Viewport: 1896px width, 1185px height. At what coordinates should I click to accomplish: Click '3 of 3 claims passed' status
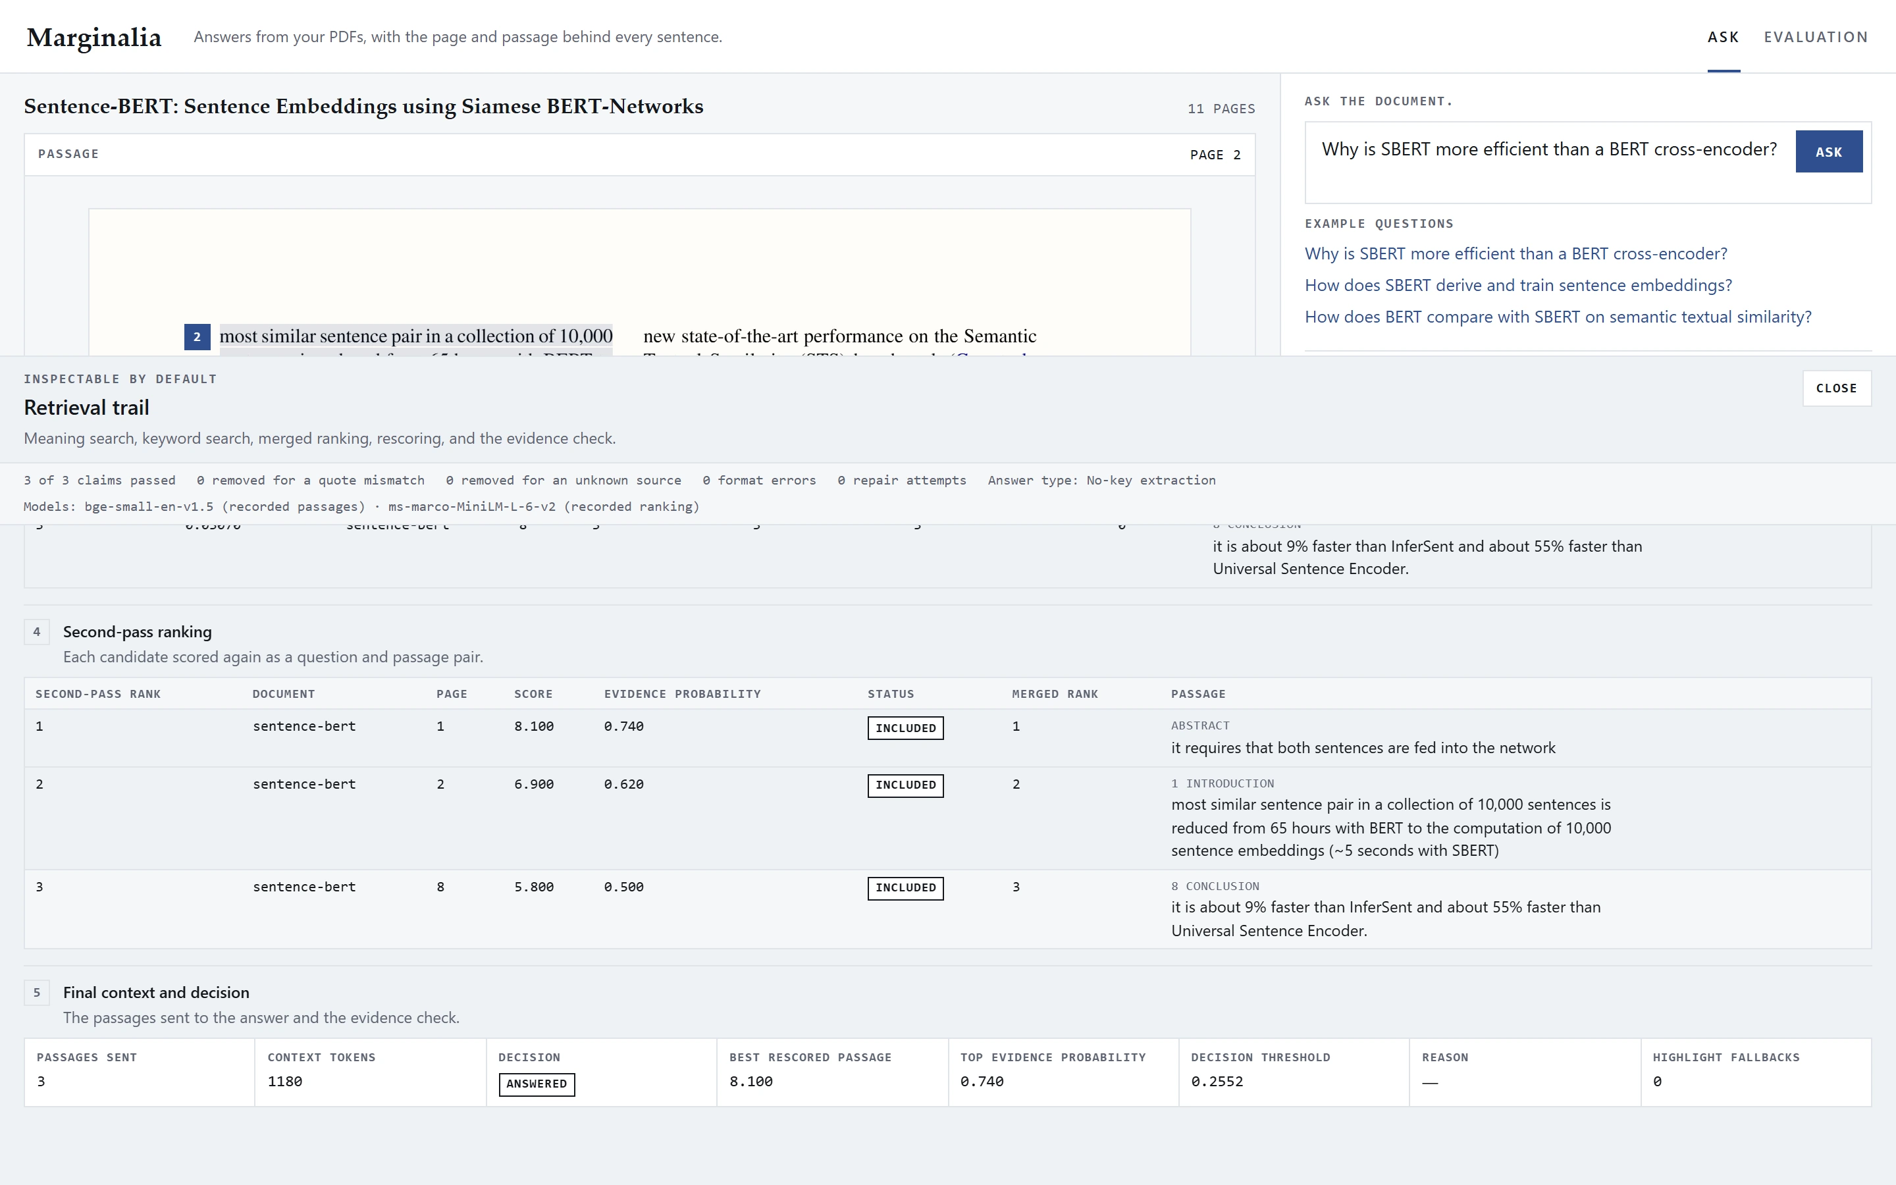click(x=99, y=481)
